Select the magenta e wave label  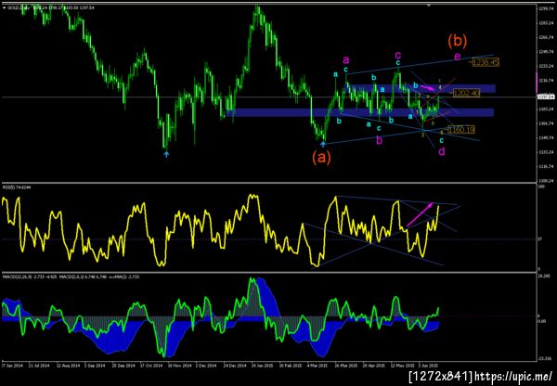click(457, 57)
